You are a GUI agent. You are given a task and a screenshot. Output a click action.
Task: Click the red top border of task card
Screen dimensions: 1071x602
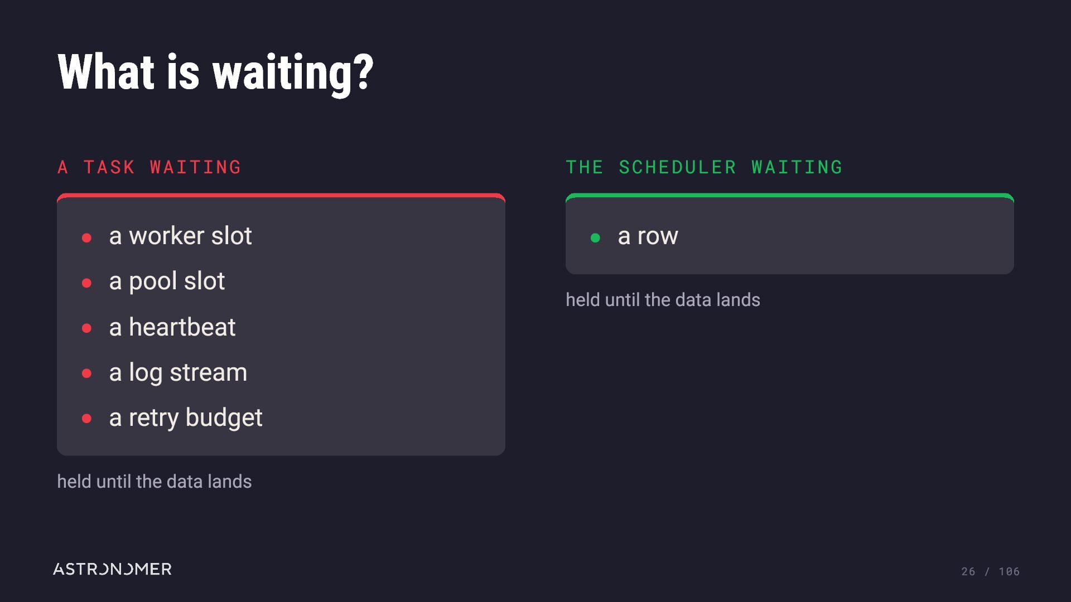pyautogui.click(x=281, y=196)
